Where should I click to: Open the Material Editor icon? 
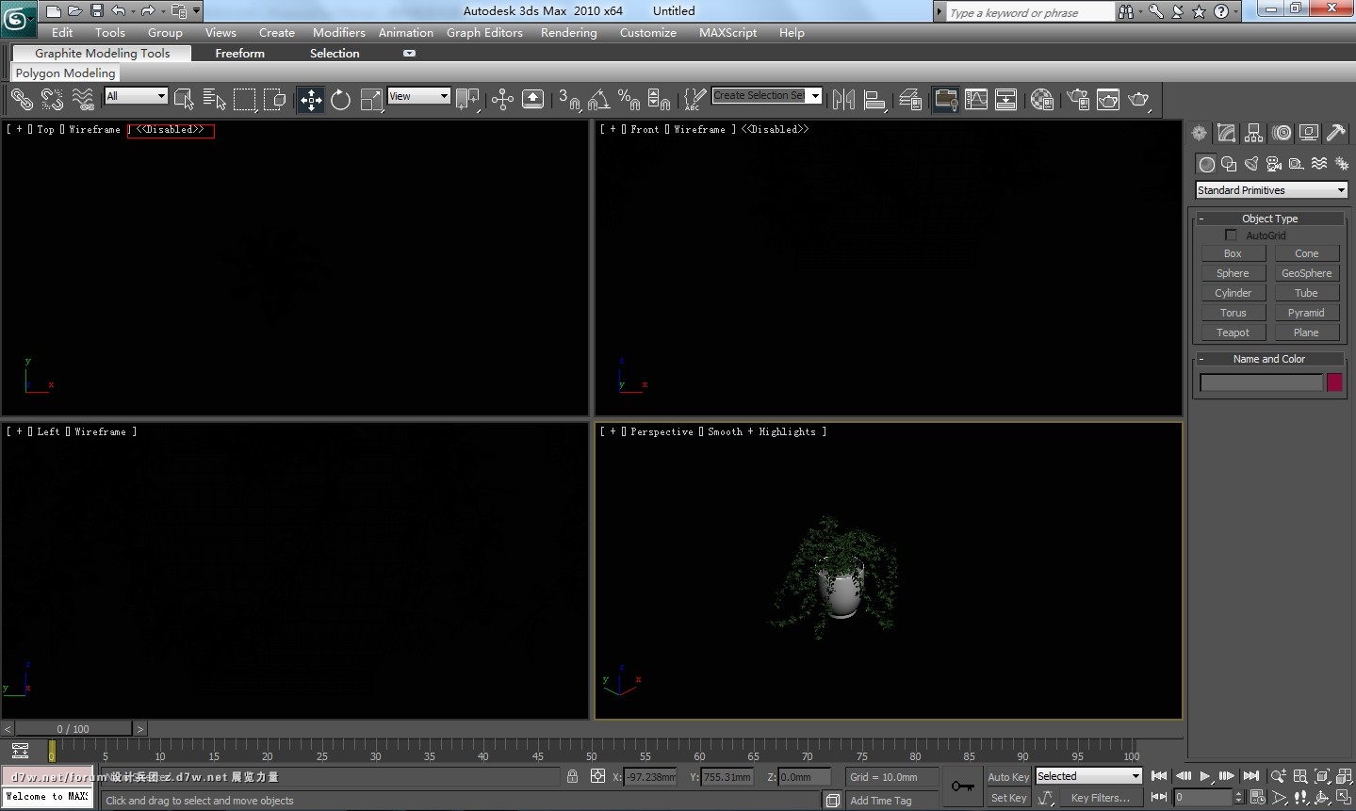tap(1041, 99)
